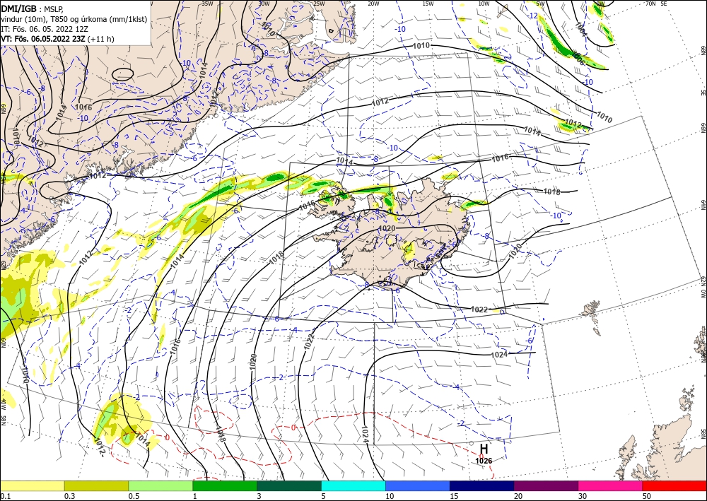Click the yellow 0.1–0.3 precipitation legend swatch
The height and width of the screenshot is (501, 707).
(x=32, y=485)
